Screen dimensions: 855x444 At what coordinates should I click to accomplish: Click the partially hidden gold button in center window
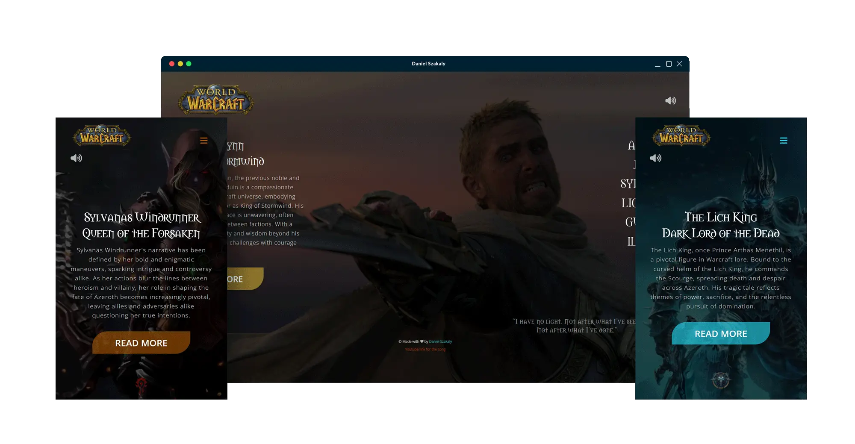click(245, 279)
